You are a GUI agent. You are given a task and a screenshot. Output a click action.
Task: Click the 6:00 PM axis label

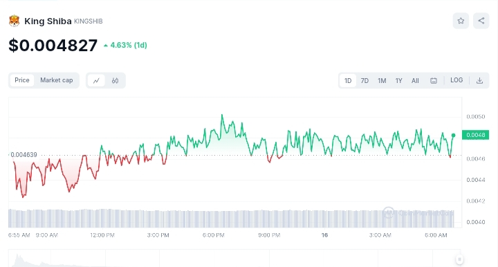pos(214,235)
